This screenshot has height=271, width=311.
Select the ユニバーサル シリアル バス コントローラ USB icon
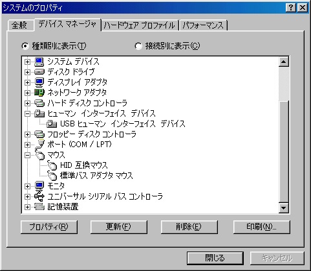(x=39, y=196)
